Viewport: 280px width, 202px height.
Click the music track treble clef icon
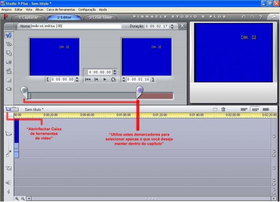click(9, 192)
